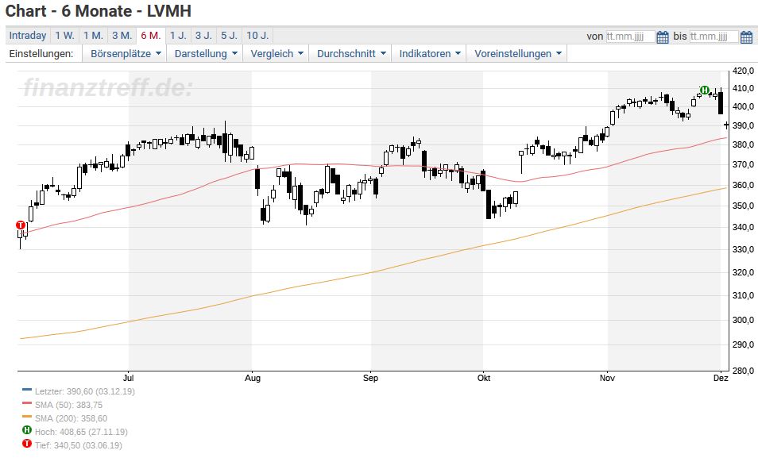Select the 1 J. time range tab
758x458 pixels.
[178, 36]
